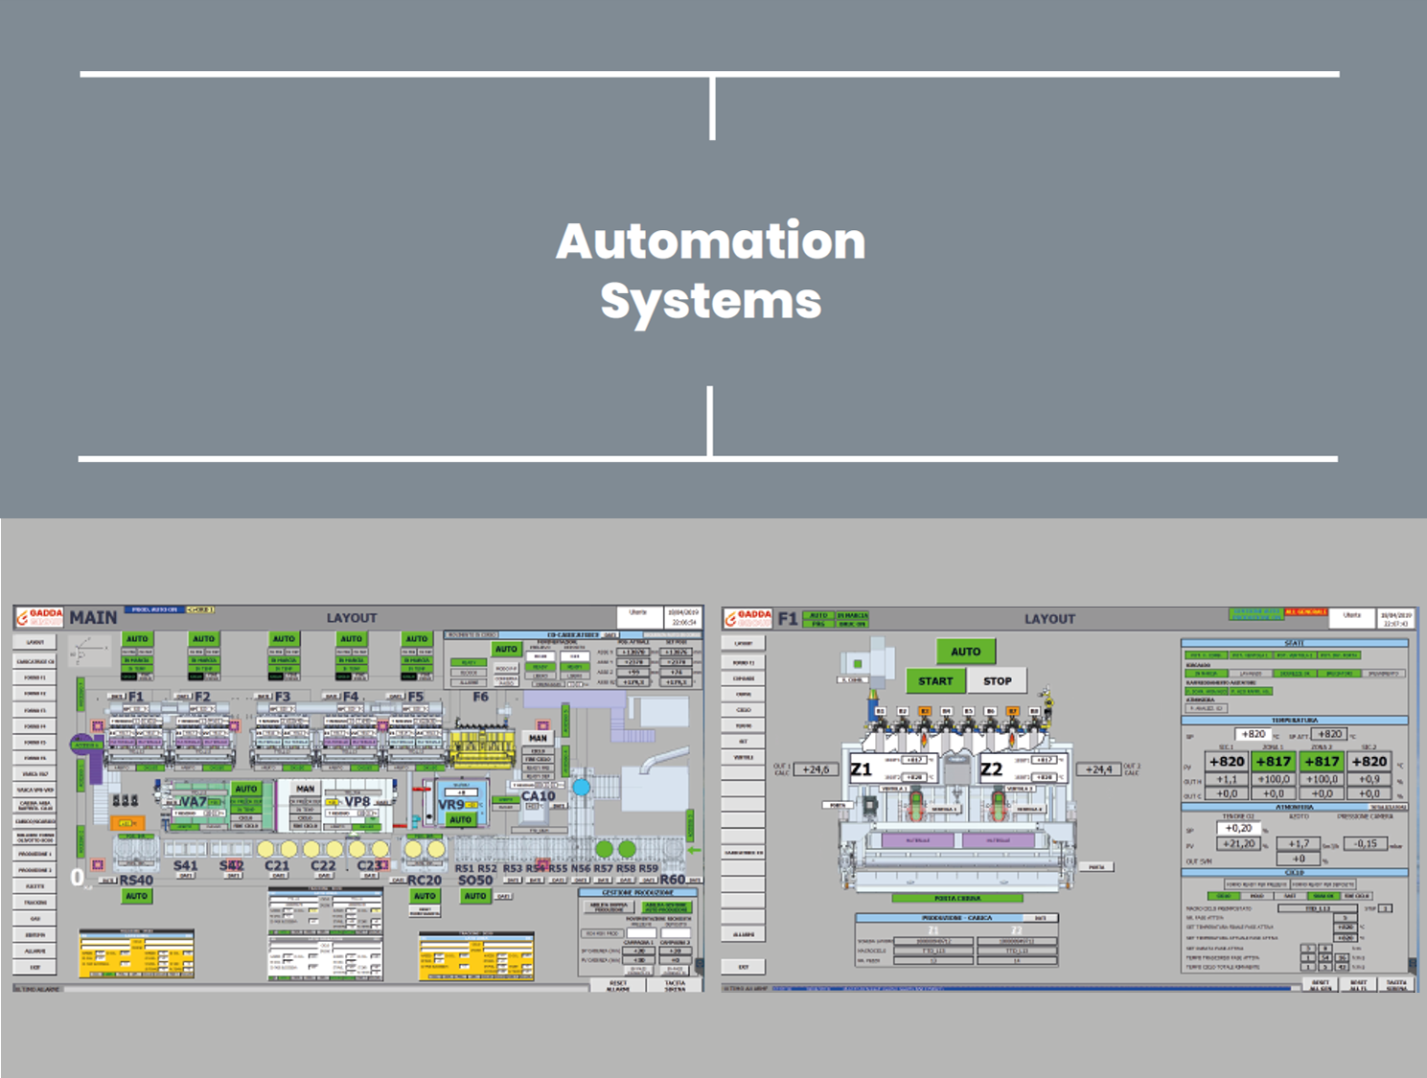The image size is (1427, 1078).
Task: Click the +24,6 OUT 1 value field
Action: click(816, 769)
